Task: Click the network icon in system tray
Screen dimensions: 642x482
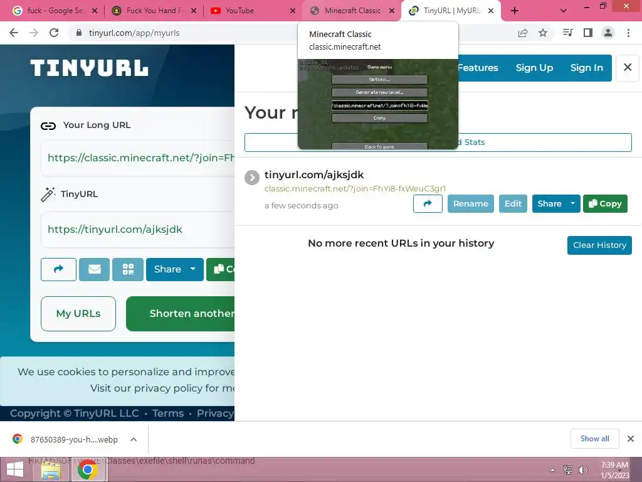Action: (568, 469)
